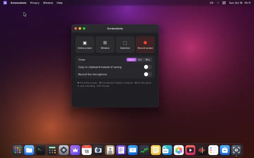Click the Timer label

click(81, 60)
